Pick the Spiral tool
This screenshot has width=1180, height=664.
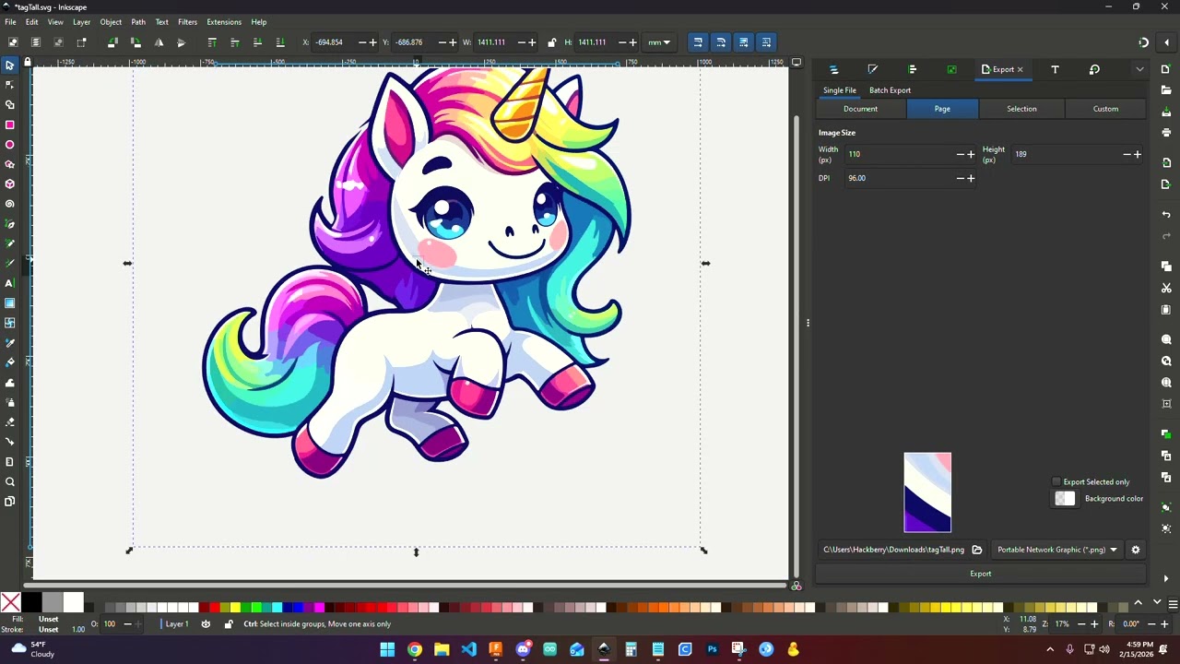10,204
